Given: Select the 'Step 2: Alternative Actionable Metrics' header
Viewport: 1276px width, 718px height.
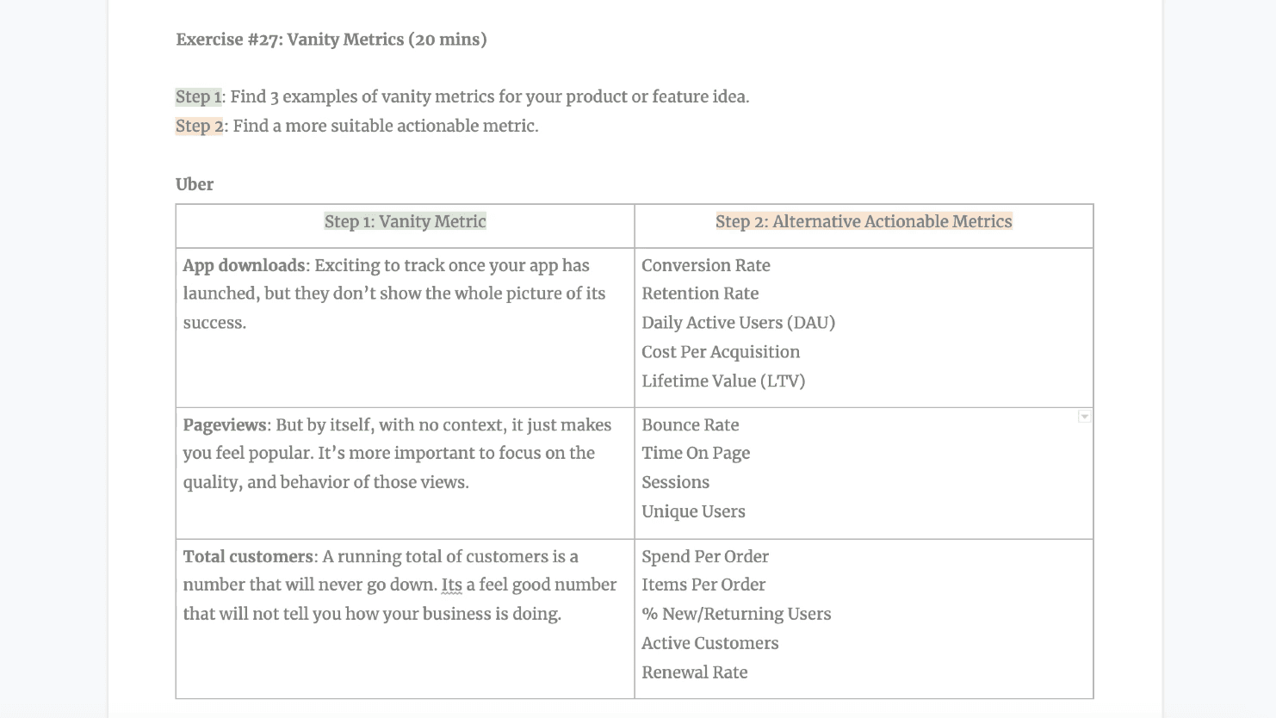Looking at the screenshot, I should [864, 221].
